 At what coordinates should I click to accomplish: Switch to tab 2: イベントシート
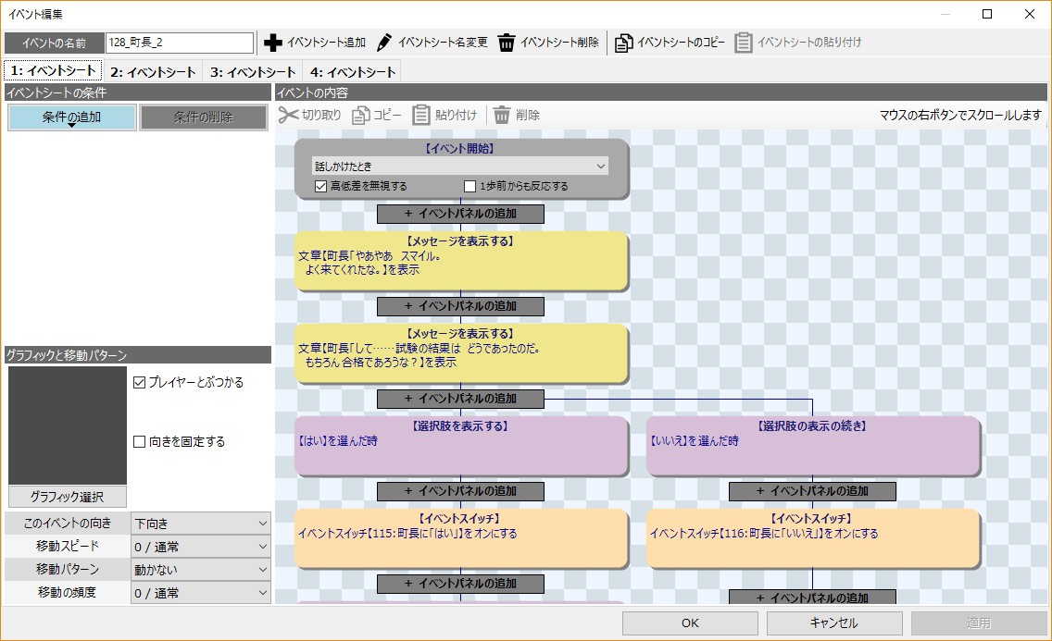click(x=153, y=71)
